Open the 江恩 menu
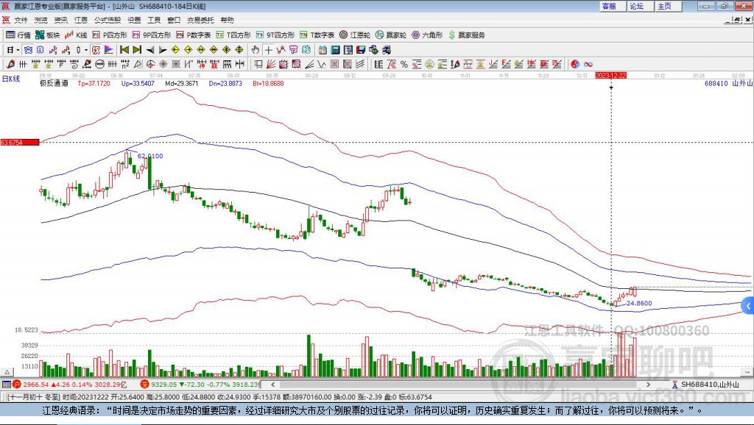Screen dimensions: 754x425 [x=81, y=20]
